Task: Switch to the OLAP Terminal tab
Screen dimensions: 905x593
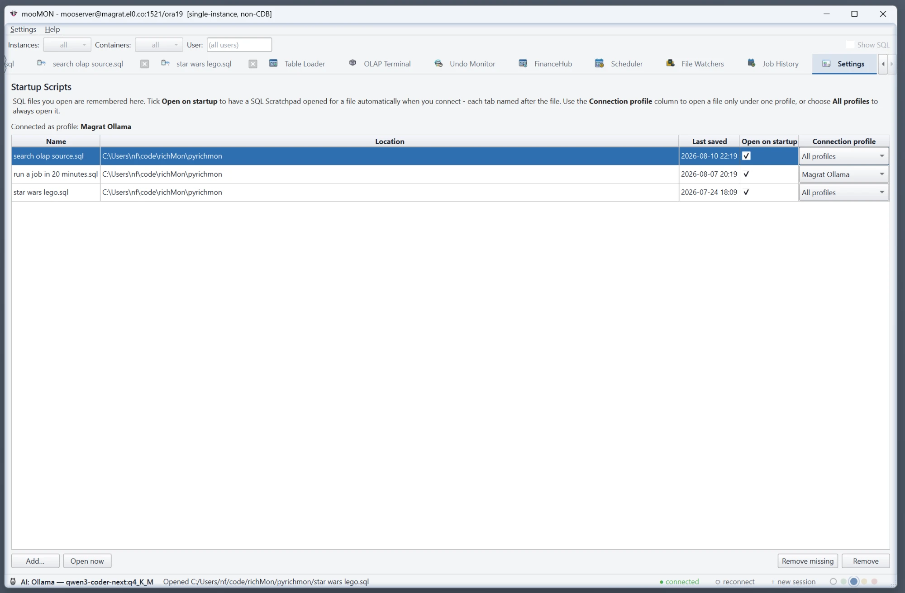Action: click(380, 64)
